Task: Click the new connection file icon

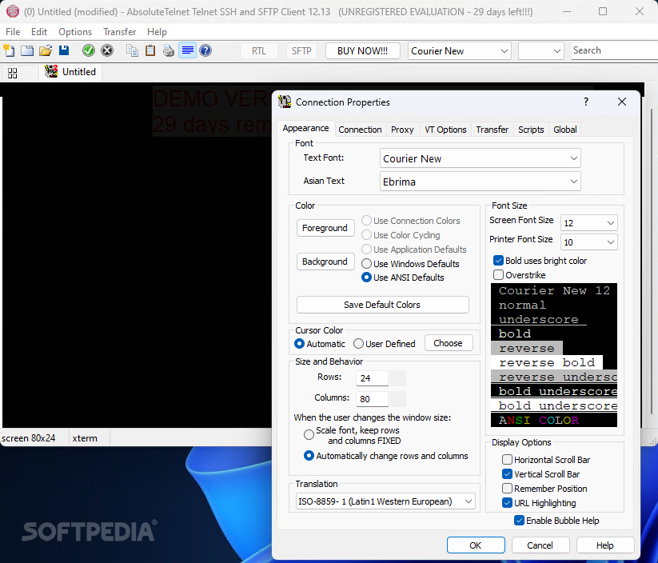Action: tap(9, 51)
